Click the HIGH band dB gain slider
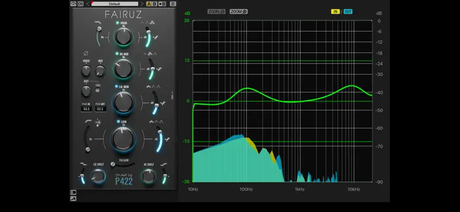This screenshot has width=460, height=212. (x=148, y=37)
